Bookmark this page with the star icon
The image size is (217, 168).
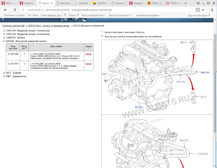(203, 10)
